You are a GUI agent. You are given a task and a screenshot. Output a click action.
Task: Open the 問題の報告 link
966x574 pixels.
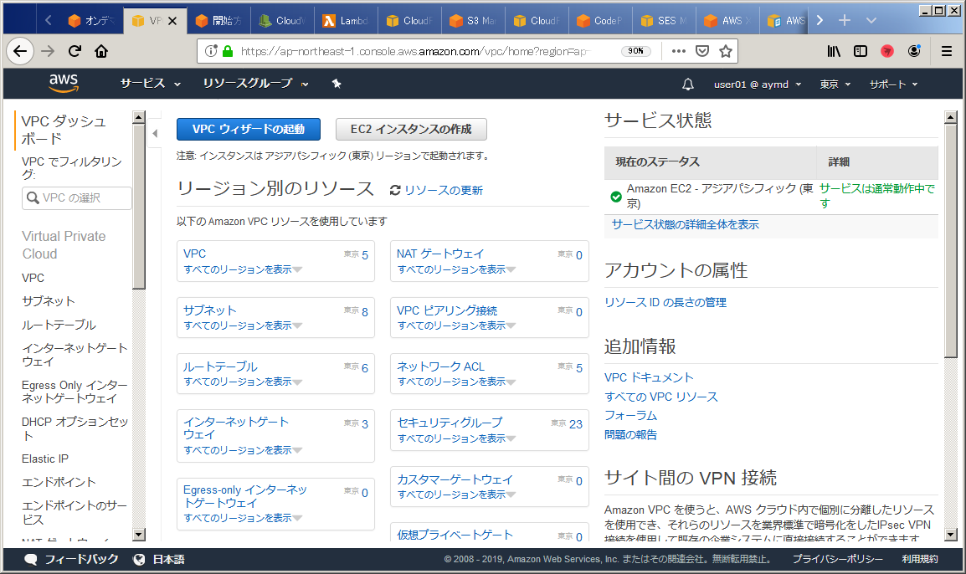pyautogui.click(x=631, y=435)
